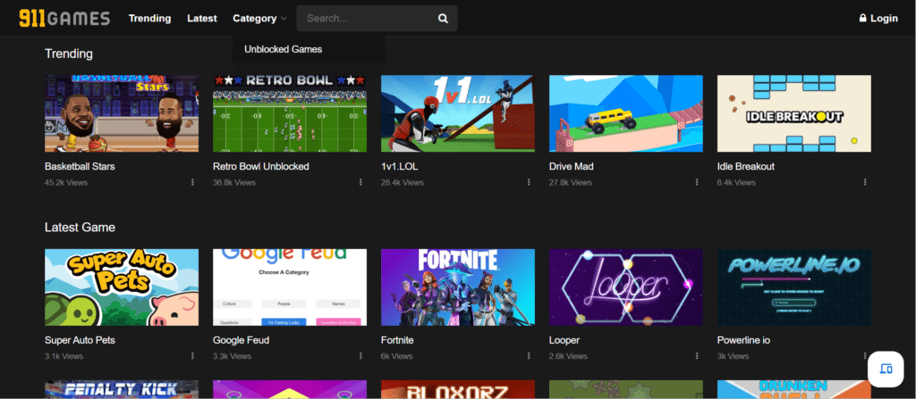The width and height of the screenshot is (916, 399).
Task: Open more options for Basketball Stars
Action: click(192, 183)
